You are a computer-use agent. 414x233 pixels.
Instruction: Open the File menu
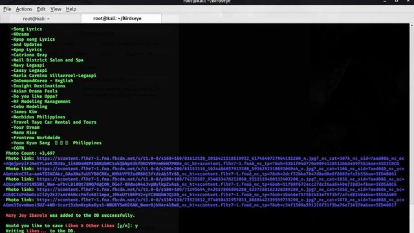coord(7,9)
